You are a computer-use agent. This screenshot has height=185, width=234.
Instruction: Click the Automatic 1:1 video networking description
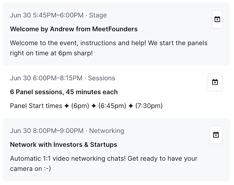coord(104,164)
